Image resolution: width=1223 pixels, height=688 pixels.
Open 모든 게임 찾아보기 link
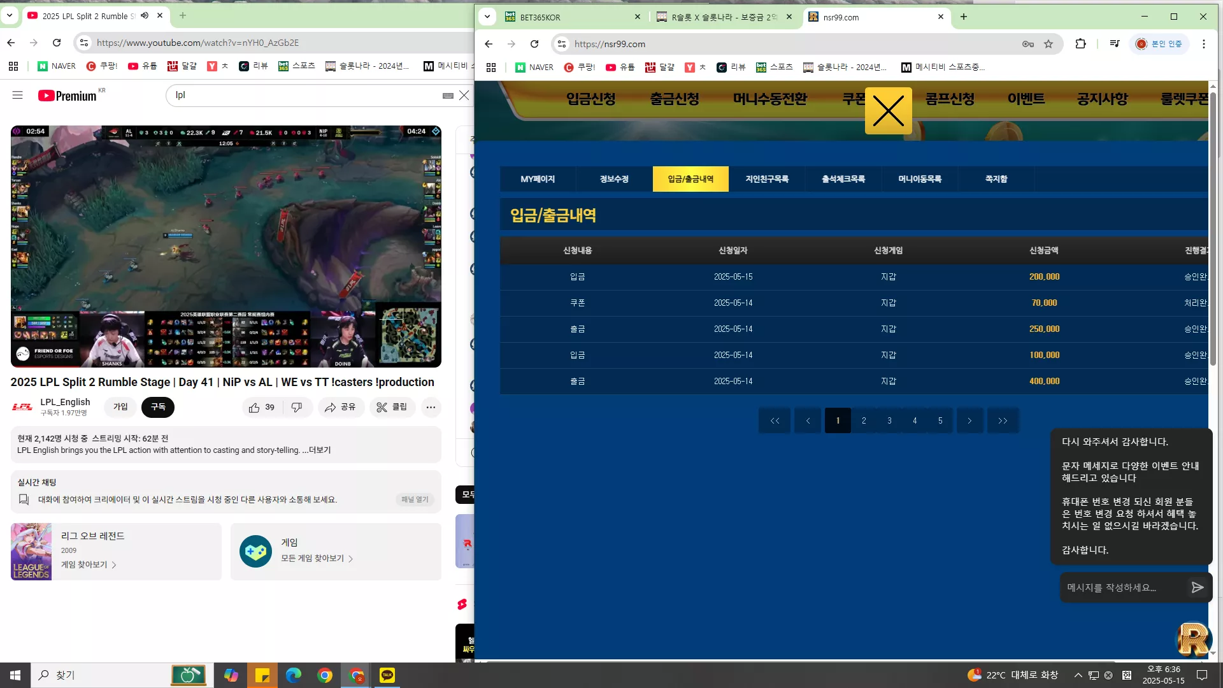(x=317, y=558)
